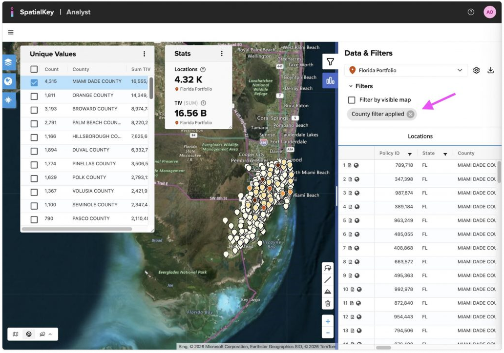Open the map layers panel icon

tap(9, 62)
